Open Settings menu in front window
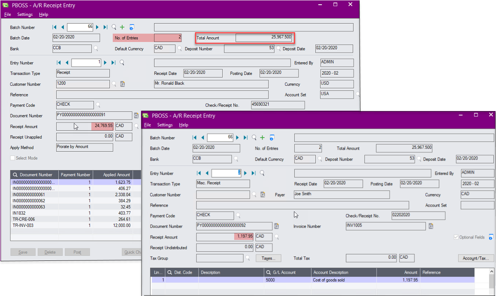496x296 pixels. [165, 125]
